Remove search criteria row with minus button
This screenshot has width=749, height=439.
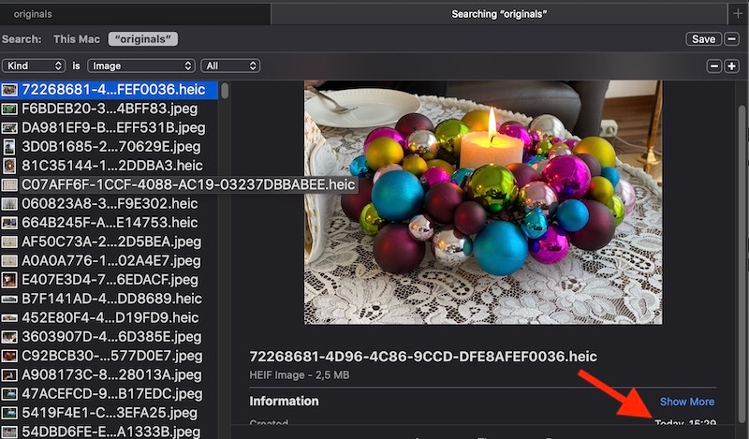coord(714,66)
